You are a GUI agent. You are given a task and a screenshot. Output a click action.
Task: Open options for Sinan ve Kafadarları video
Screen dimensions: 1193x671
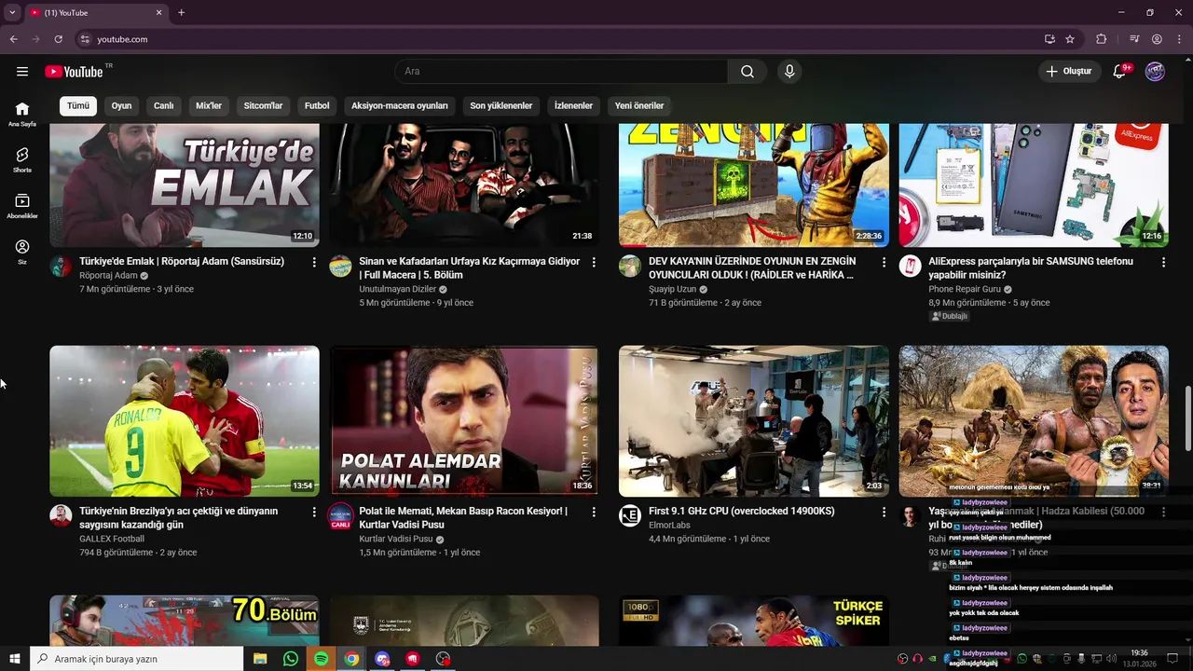[x=594, y=263]
